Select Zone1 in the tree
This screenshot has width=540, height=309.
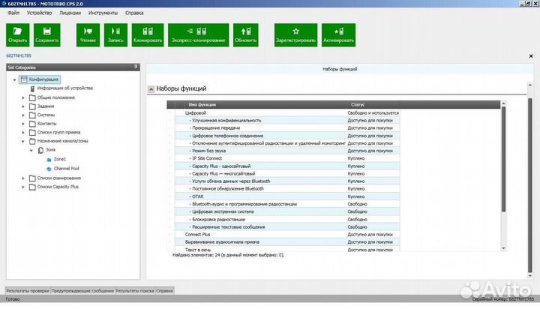pyautogui.click(x=59, y=159)
